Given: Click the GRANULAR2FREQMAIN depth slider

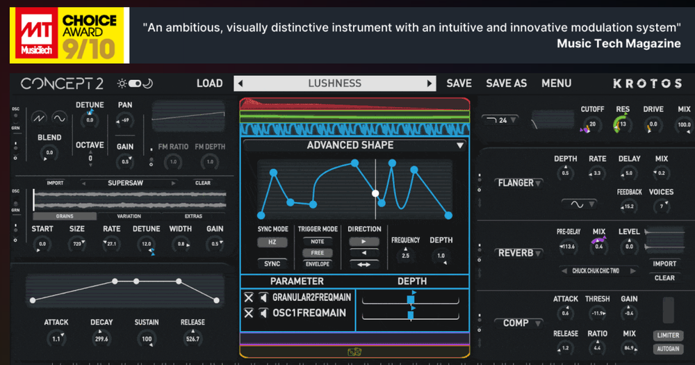Looking at the screenshot, I should 411,299.
